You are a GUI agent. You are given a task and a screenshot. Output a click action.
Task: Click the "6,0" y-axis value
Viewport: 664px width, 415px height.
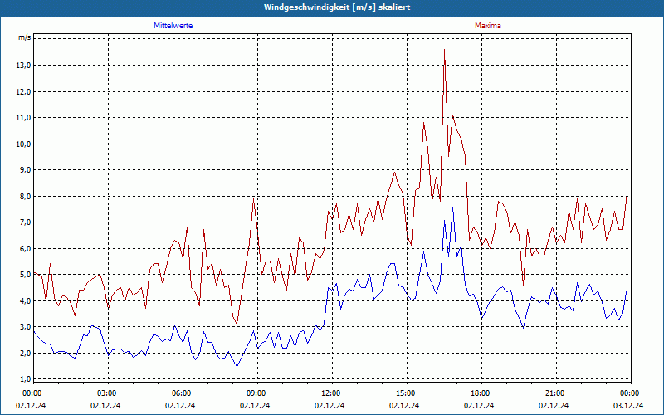coord(26,248)
